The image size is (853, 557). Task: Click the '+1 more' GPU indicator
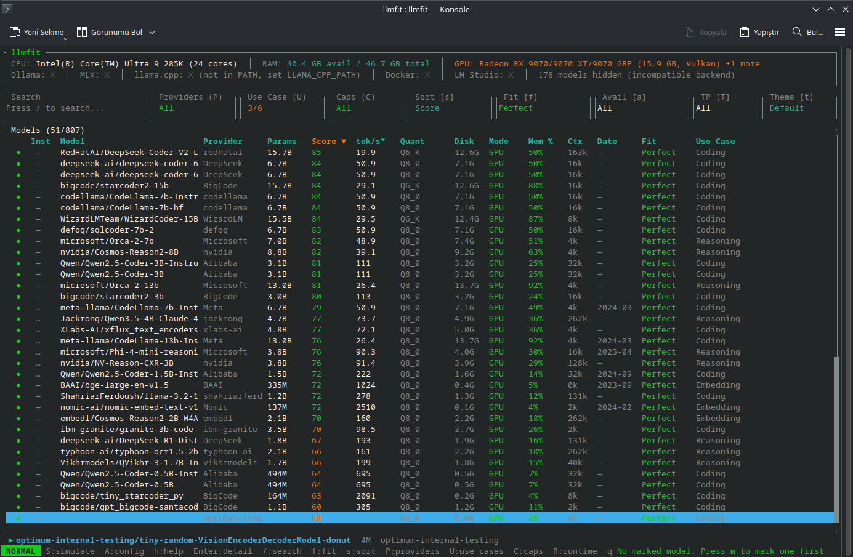pos(743,64)
